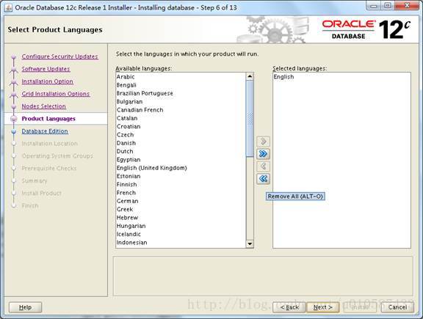The image size is (423, 319).
Task: Open the Nodes Selection step
Action: pyautogui.click(x=44, y=106)
